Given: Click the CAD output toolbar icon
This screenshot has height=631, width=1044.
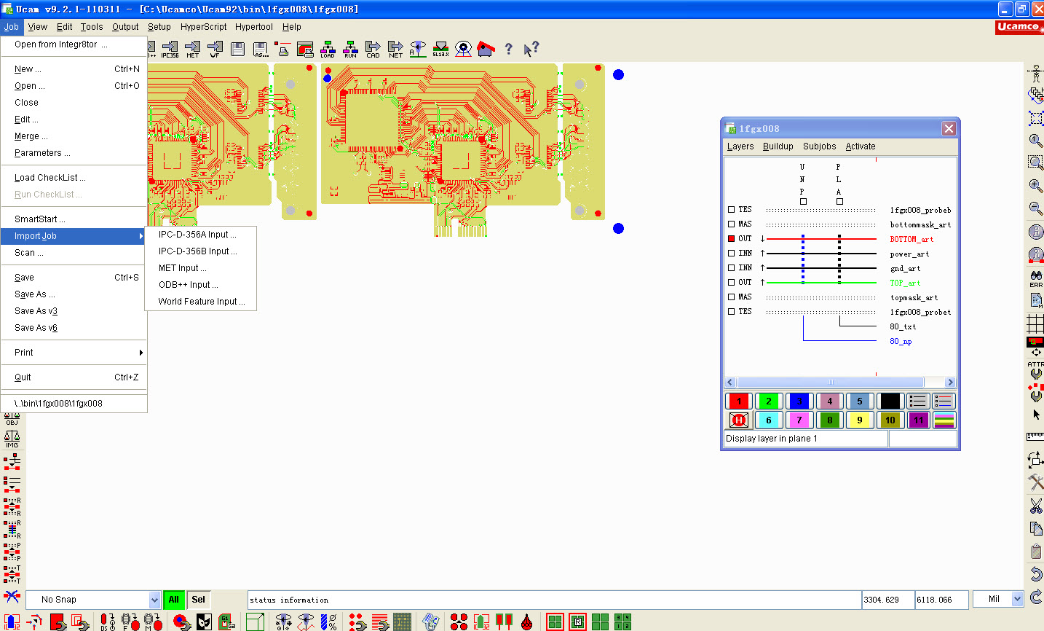Looking at the screenshot, I should (373, 49).
